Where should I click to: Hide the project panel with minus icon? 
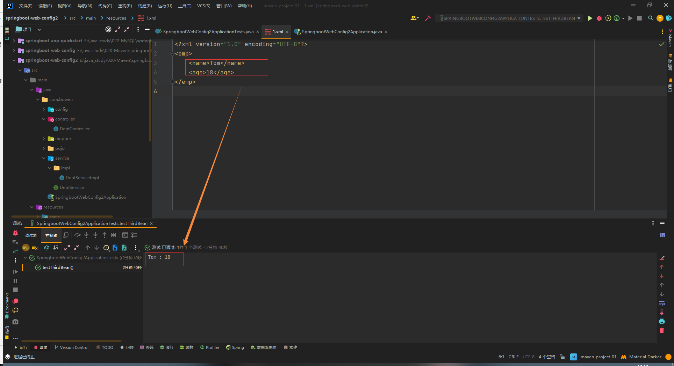tap(147, 29)
